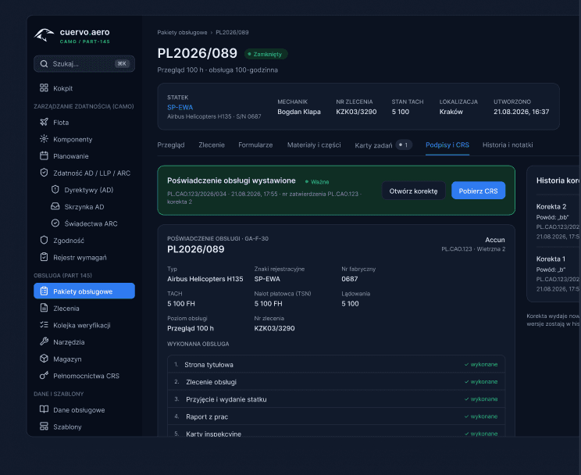The width and height of the screenshot is (581, 475).
Task: Click the Flota airplane icon
Action: tap(44, 122)
